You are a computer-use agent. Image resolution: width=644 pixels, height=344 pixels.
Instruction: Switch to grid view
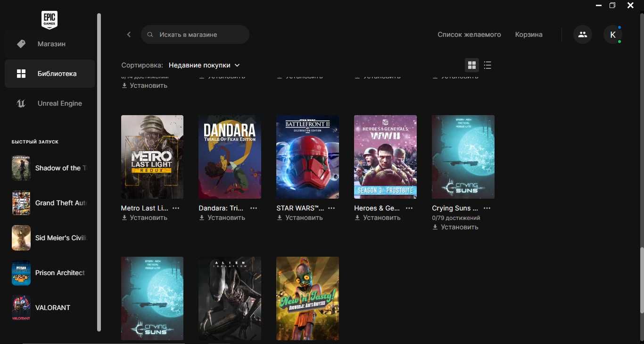[472, 65]
